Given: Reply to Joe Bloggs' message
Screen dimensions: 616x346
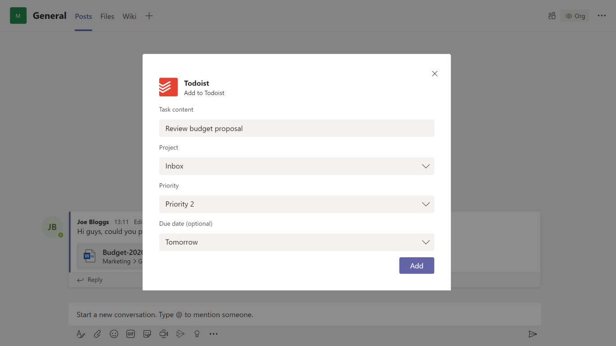Looking at the screenshot, I should tap(90, 280).
